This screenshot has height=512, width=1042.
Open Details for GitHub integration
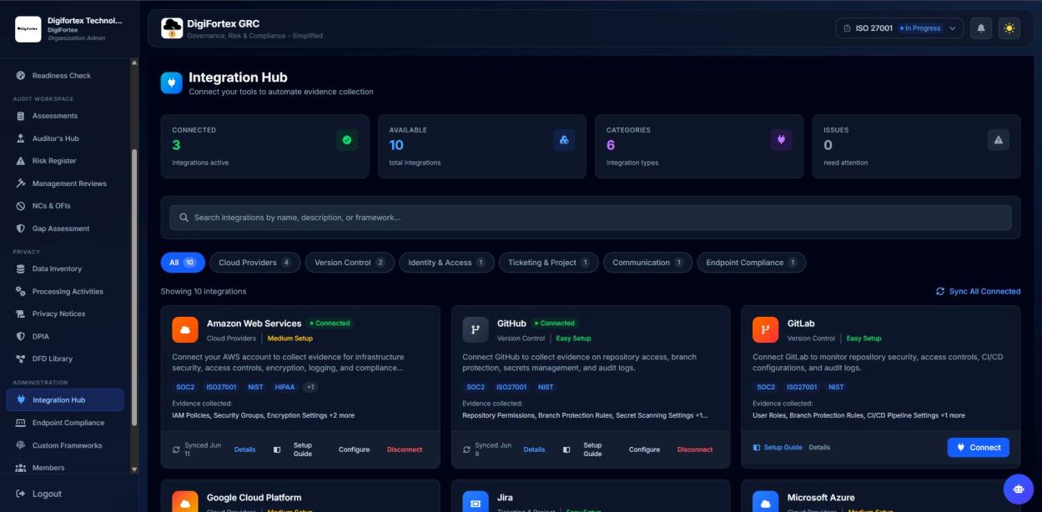point(534,449)
